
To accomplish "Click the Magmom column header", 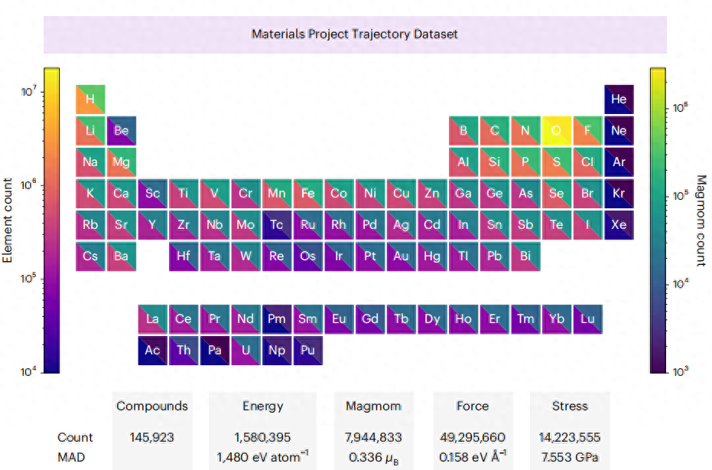I will coord(373,406).
